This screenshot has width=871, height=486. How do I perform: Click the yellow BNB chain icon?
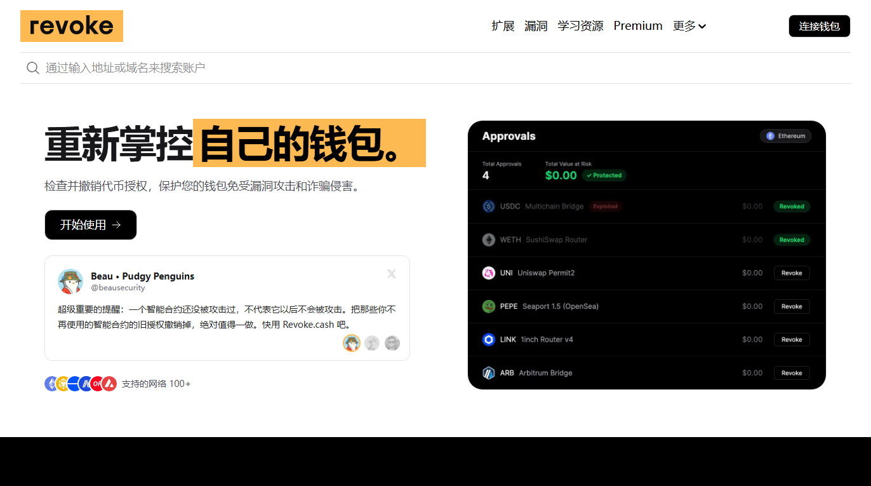point(62,384)
